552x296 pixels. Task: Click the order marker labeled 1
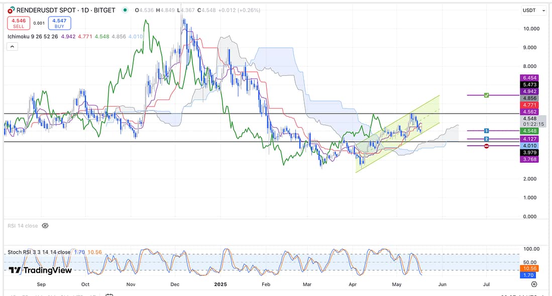click(486, 131)
